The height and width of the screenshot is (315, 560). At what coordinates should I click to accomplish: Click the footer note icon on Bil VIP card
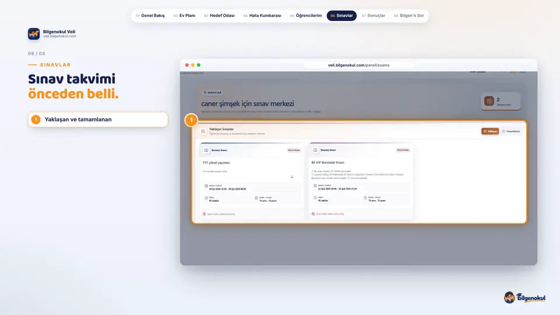pyautogui.click(x=313, y=214)
